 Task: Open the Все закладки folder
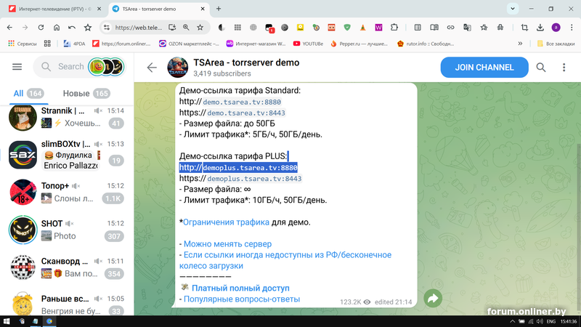pyautogui.click(x=556, y=44)
